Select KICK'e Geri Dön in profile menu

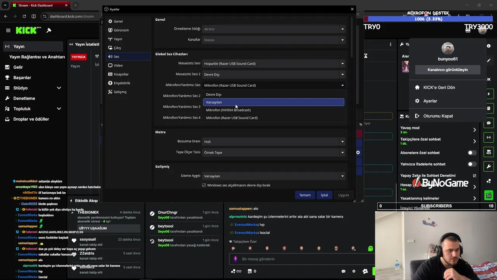[448, 87]
